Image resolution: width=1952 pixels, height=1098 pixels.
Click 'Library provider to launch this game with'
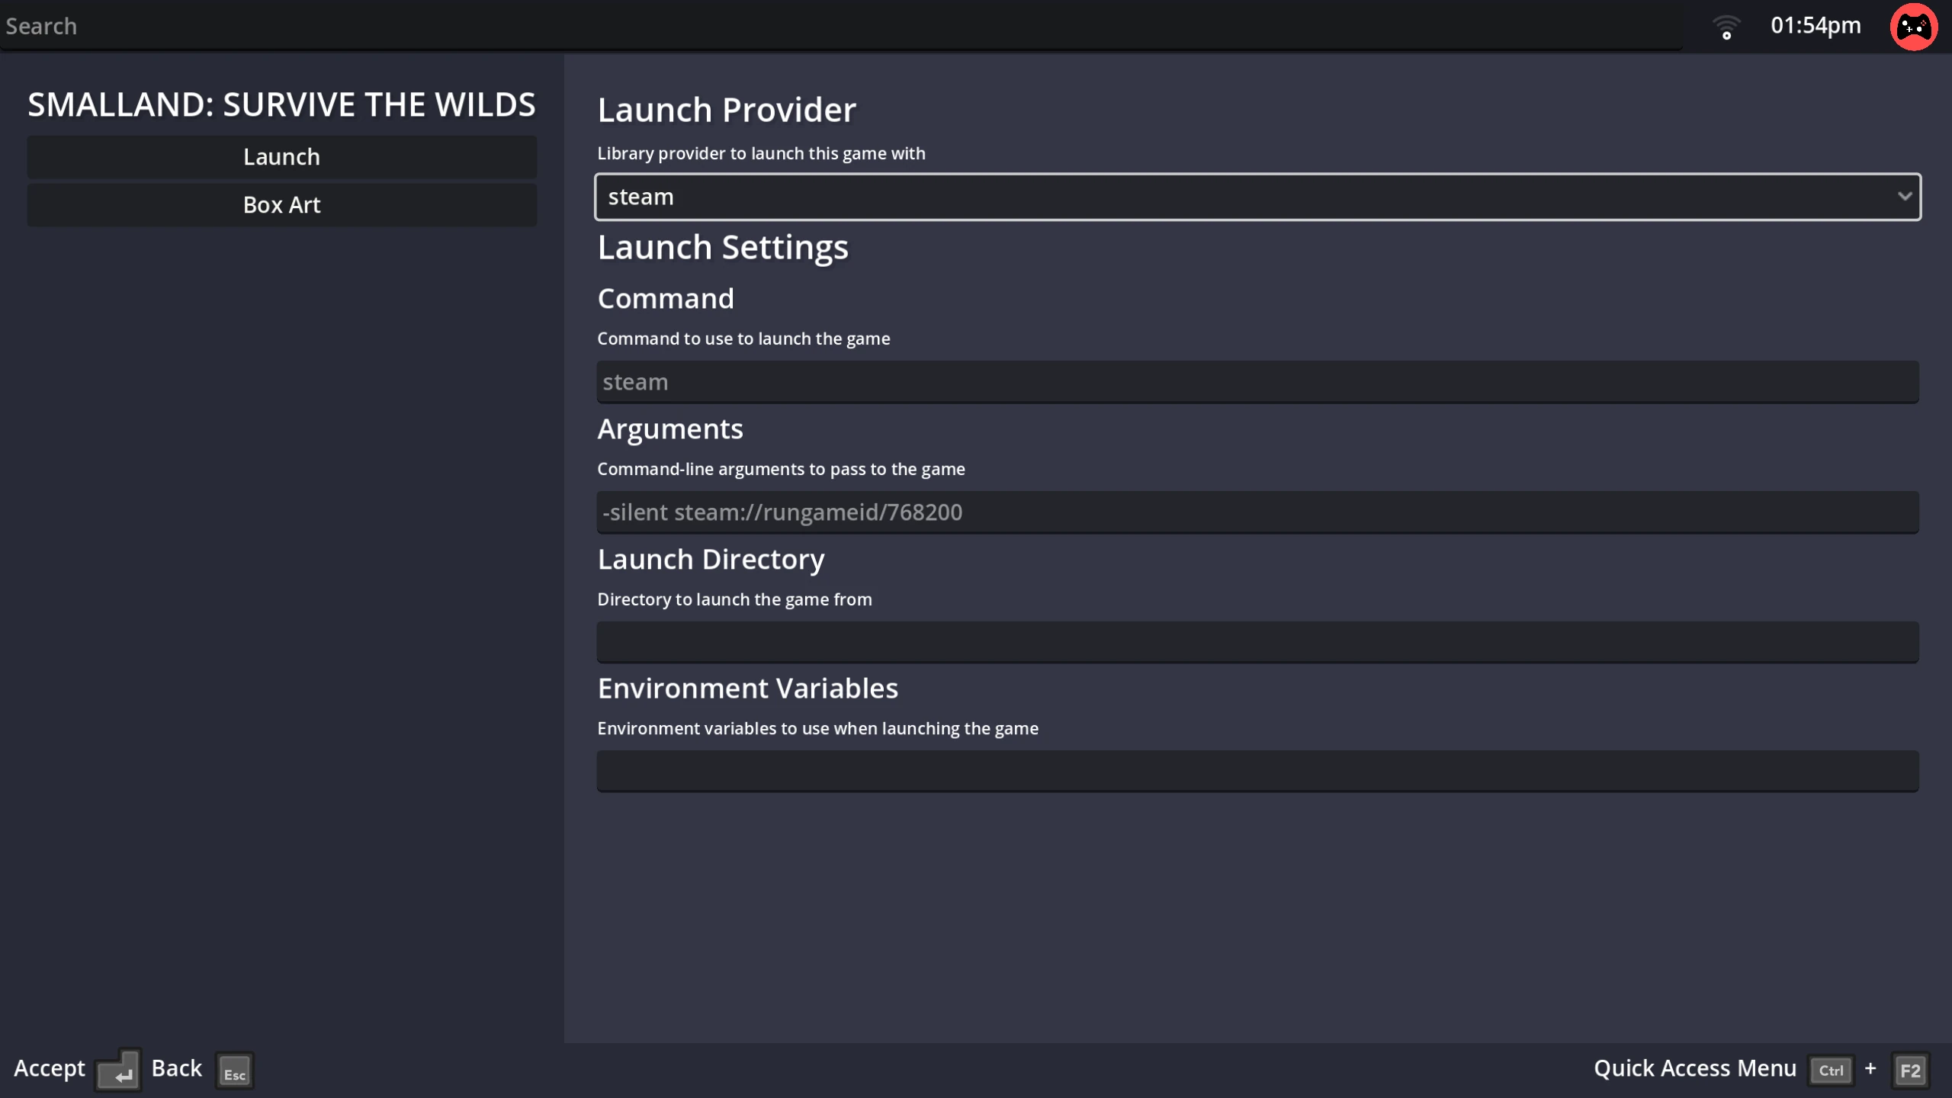pos(761,153)
